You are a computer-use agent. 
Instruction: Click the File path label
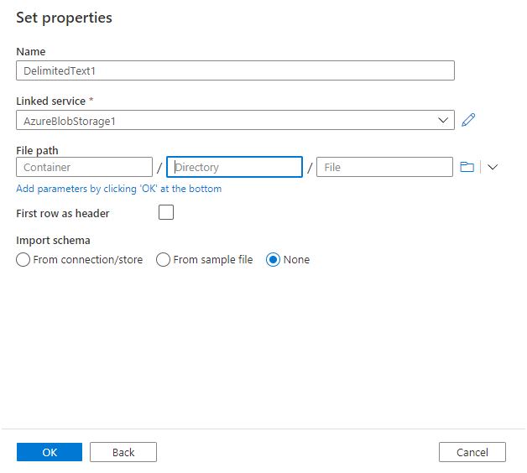coord(37,150)
